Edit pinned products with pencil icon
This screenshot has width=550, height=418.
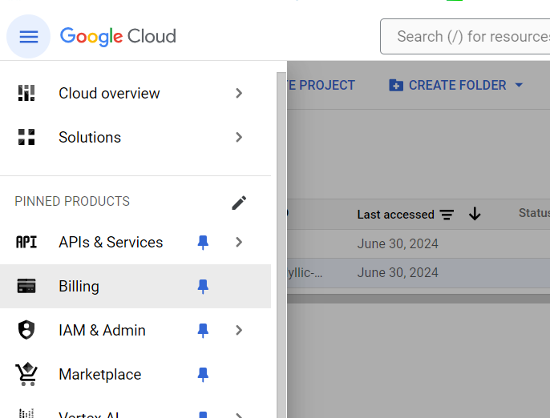point(239,203)
